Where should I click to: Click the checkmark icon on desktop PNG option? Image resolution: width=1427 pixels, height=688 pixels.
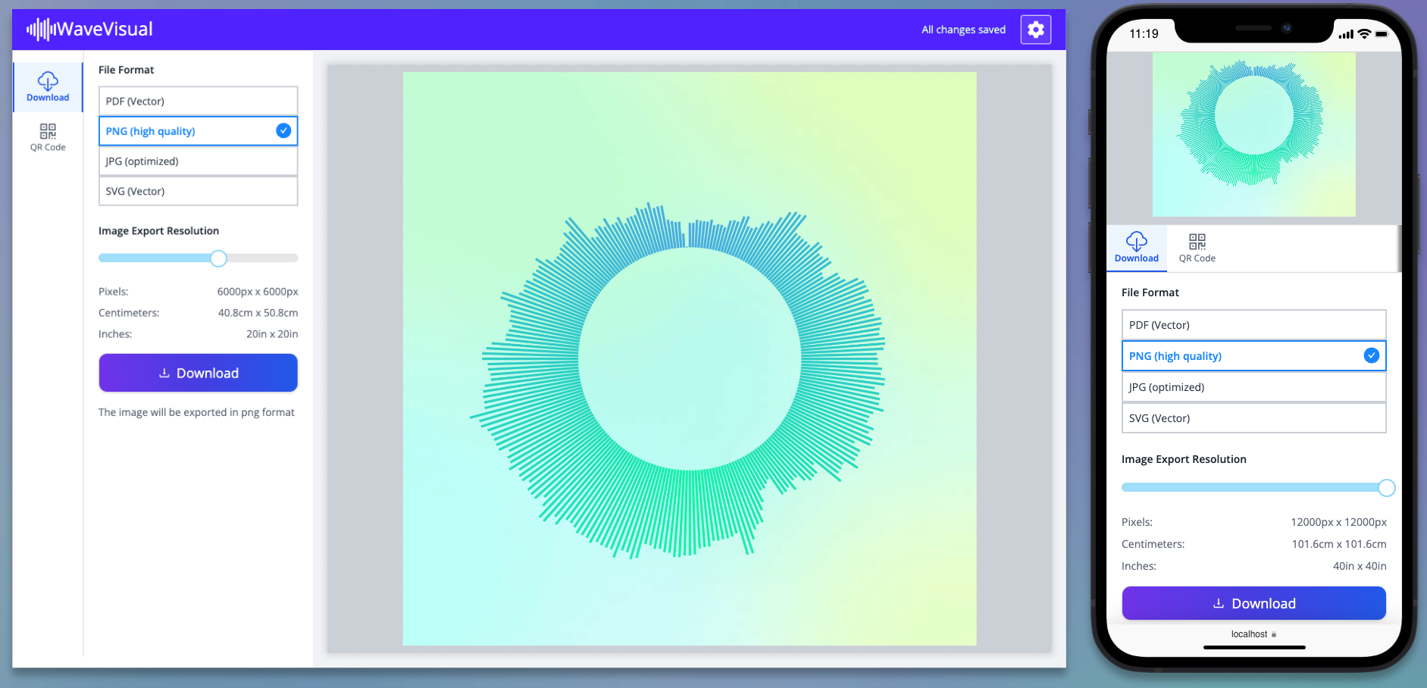(x=283, y=131)
